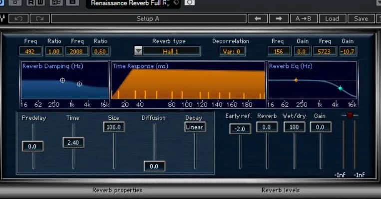Click the camera snapshot icon
Screen dimensions: 381x199
pyautogui.click(x=190, y=2)
